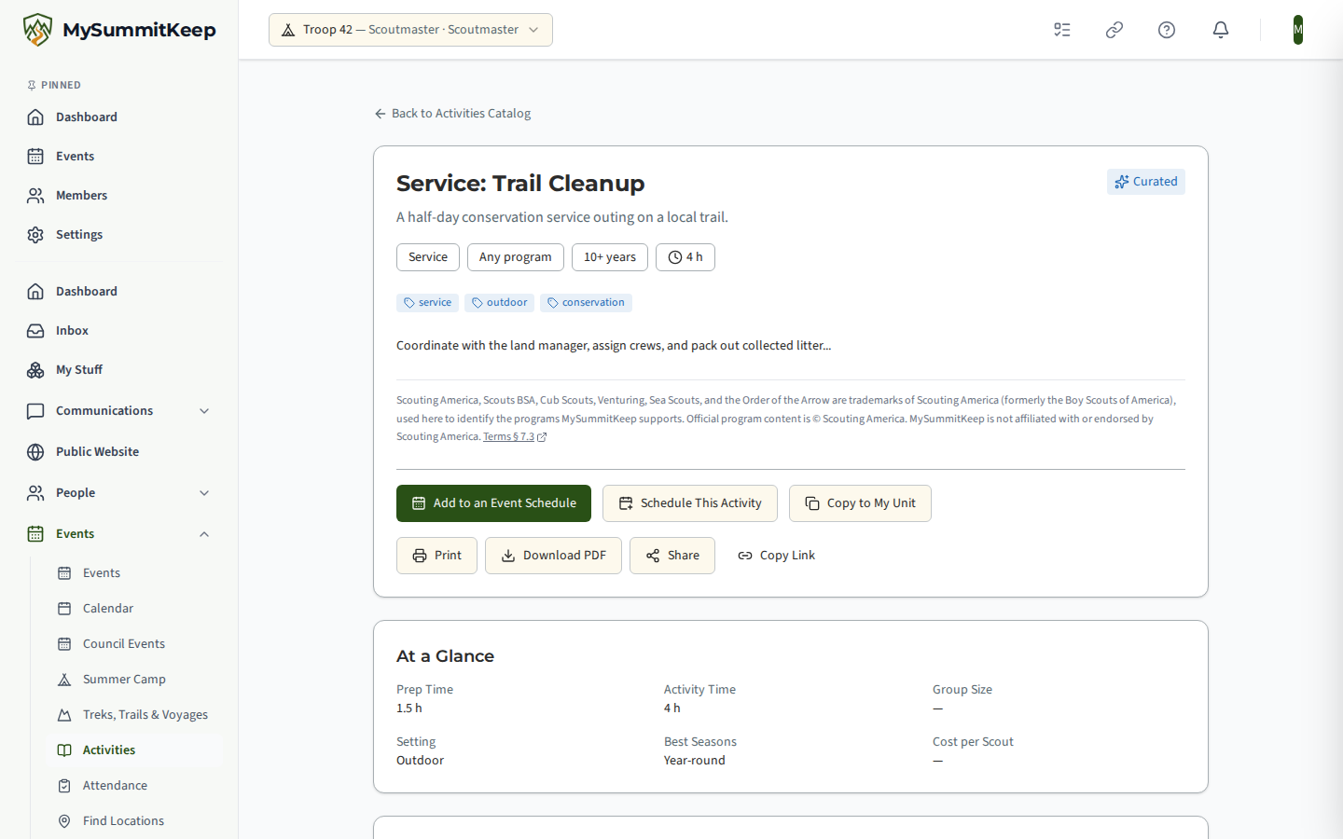This screenshot has width=1343, height=839.
Task: Open the user avatar menu
Action: 1297,30
